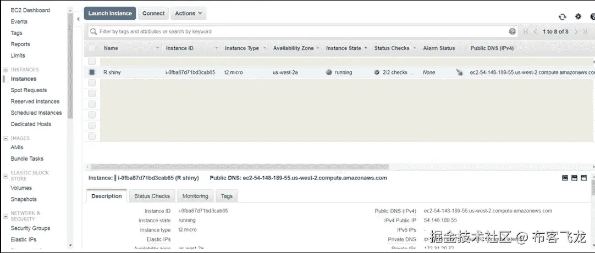The height and width of the screenshot is (253, 595).
Task: Click the magnifier icon in the filter bar
Action: pyautogui.click(x=93, y=31)
